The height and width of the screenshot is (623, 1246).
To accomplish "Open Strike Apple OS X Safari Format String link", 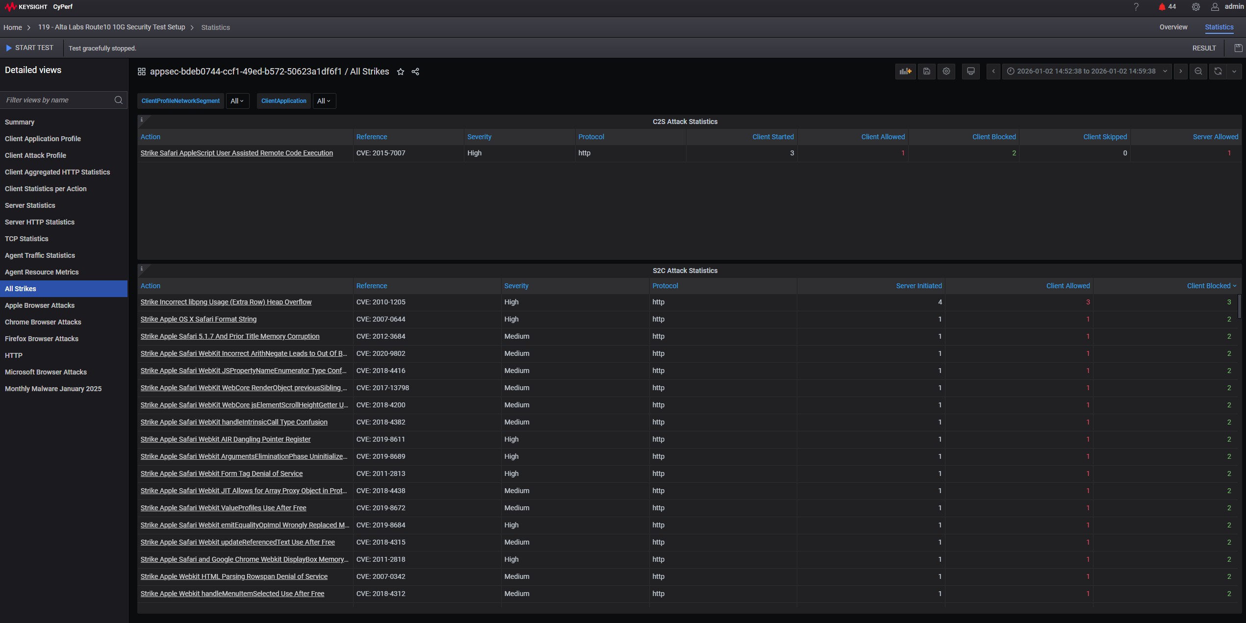I will pos(198,319).
